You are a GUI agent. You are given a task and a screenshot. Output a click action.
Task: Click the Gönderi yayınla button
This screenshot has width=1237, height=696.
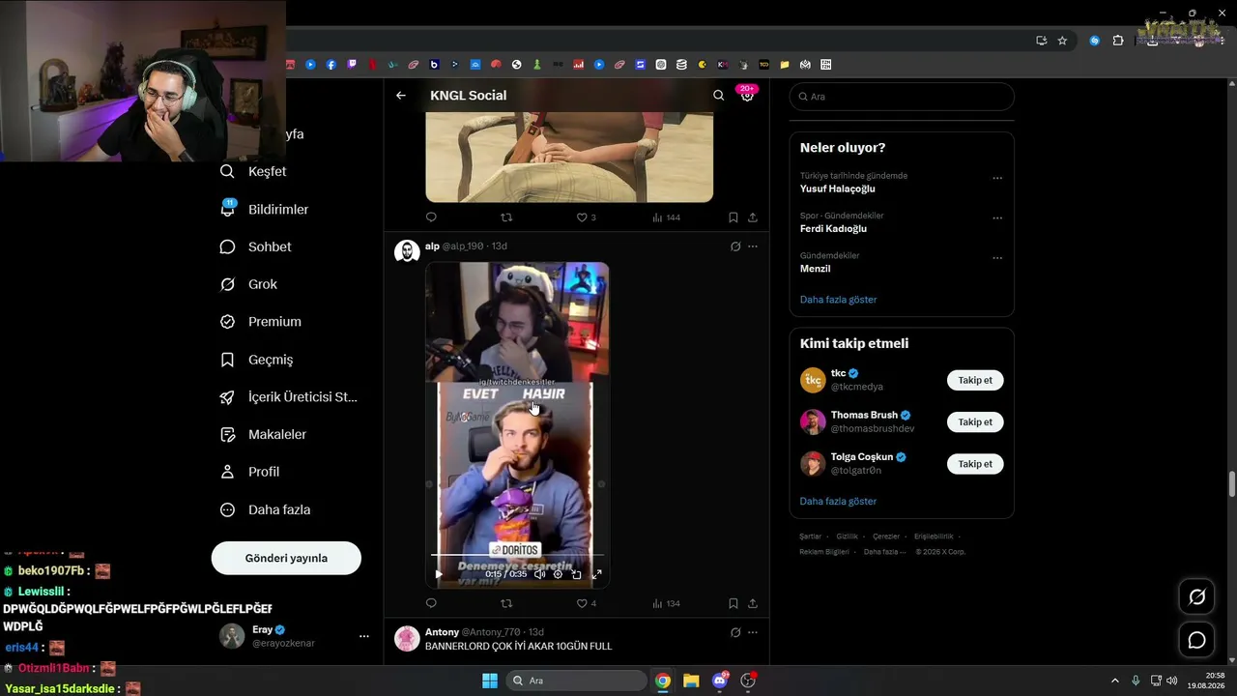pyautogui.click(x=286, y=558)
